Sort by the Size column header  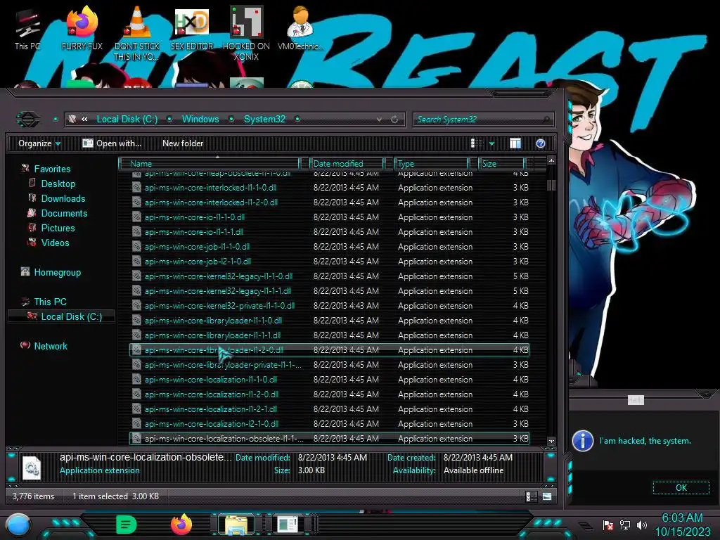501,163
